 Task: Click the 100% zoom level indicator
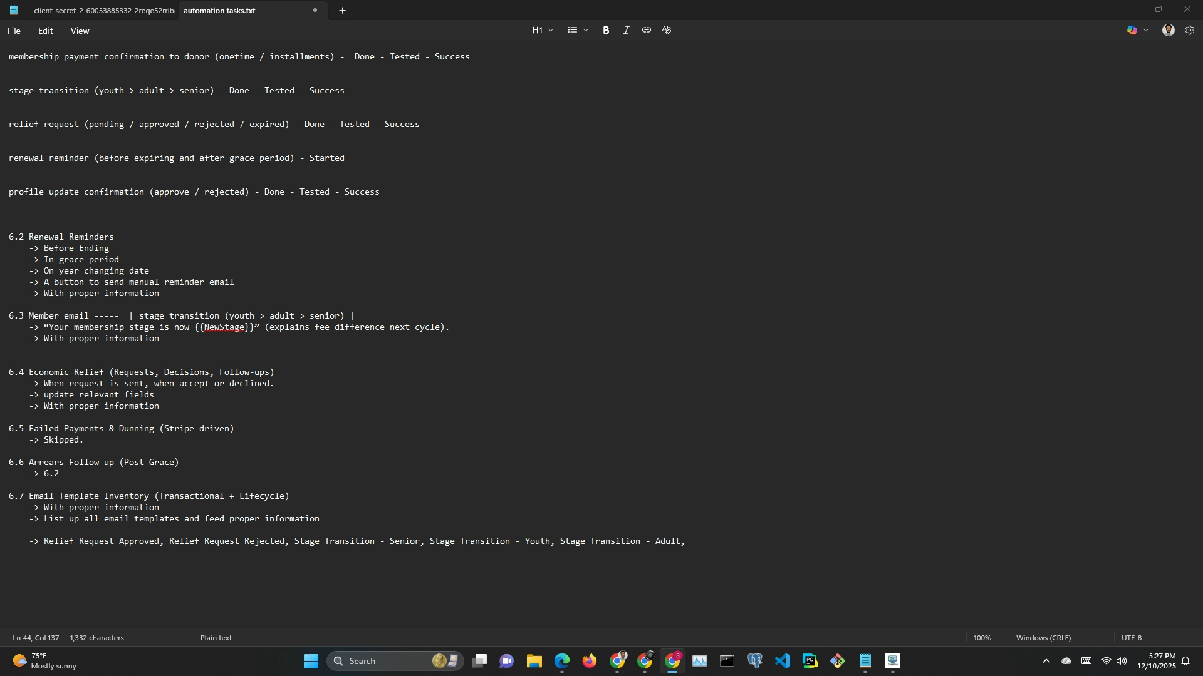coord(982,638)
